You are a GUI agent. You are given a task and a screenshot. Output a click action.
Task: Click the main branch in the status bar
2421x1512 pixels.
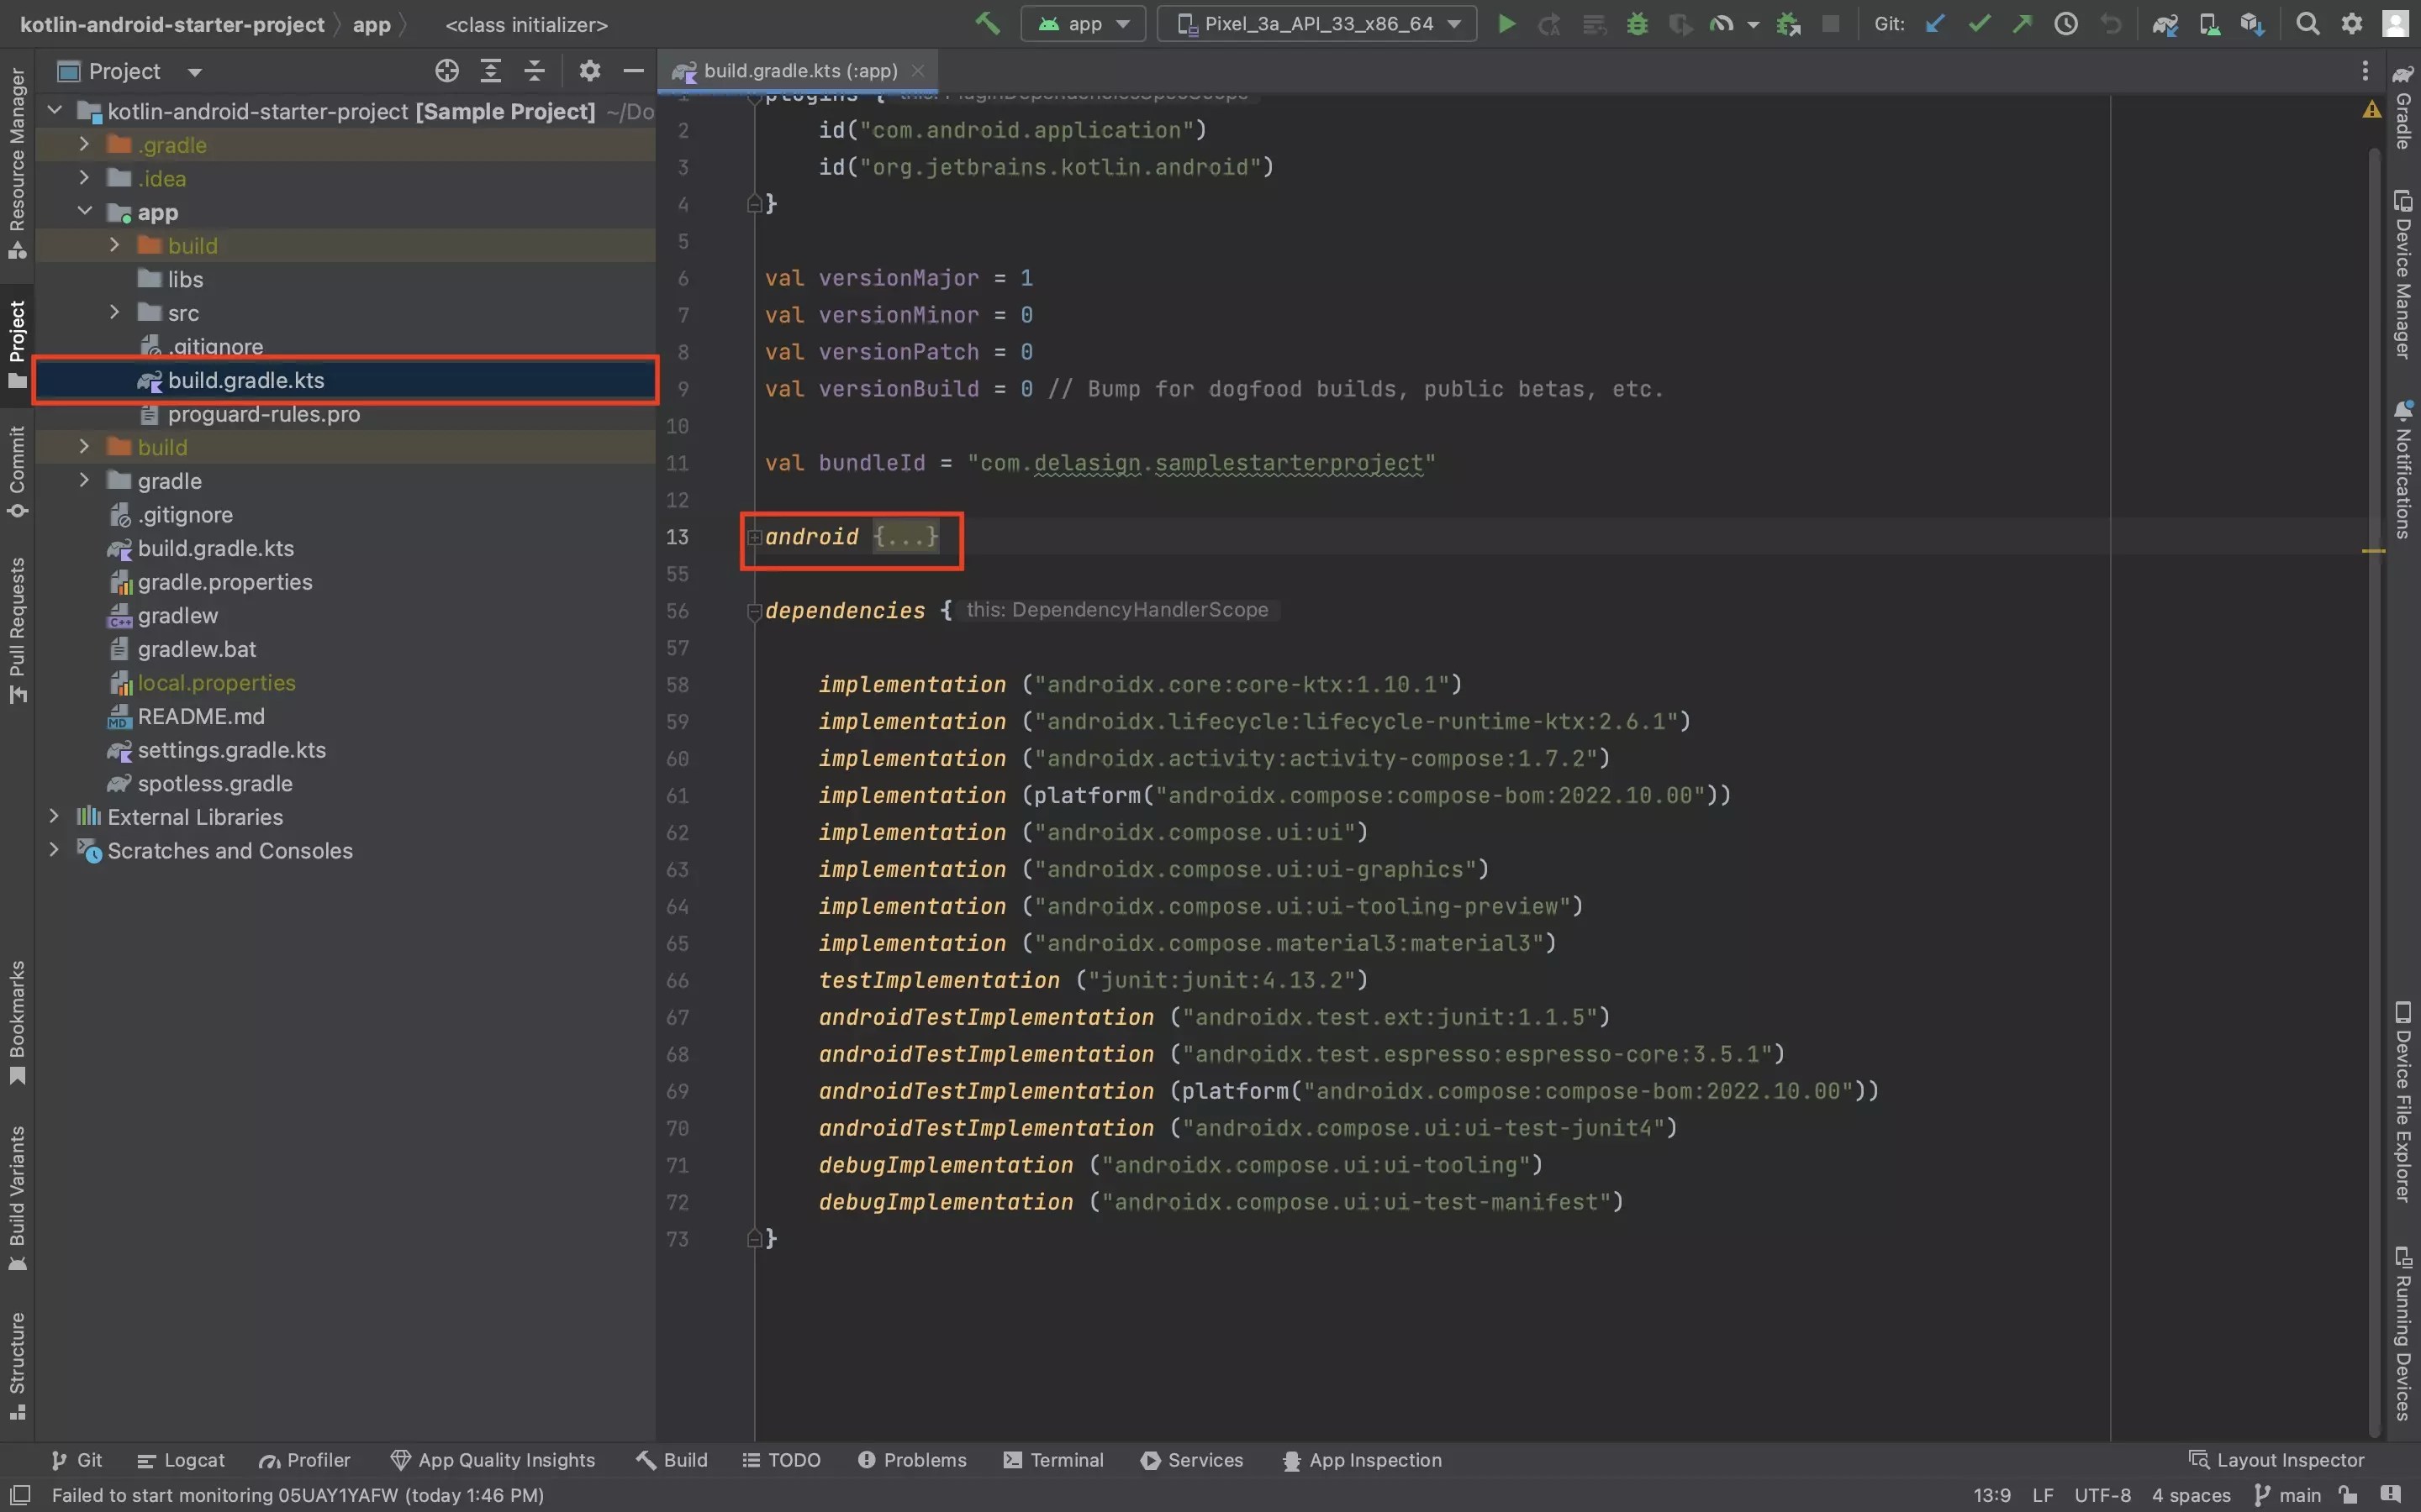[x=2298, y=1495]
